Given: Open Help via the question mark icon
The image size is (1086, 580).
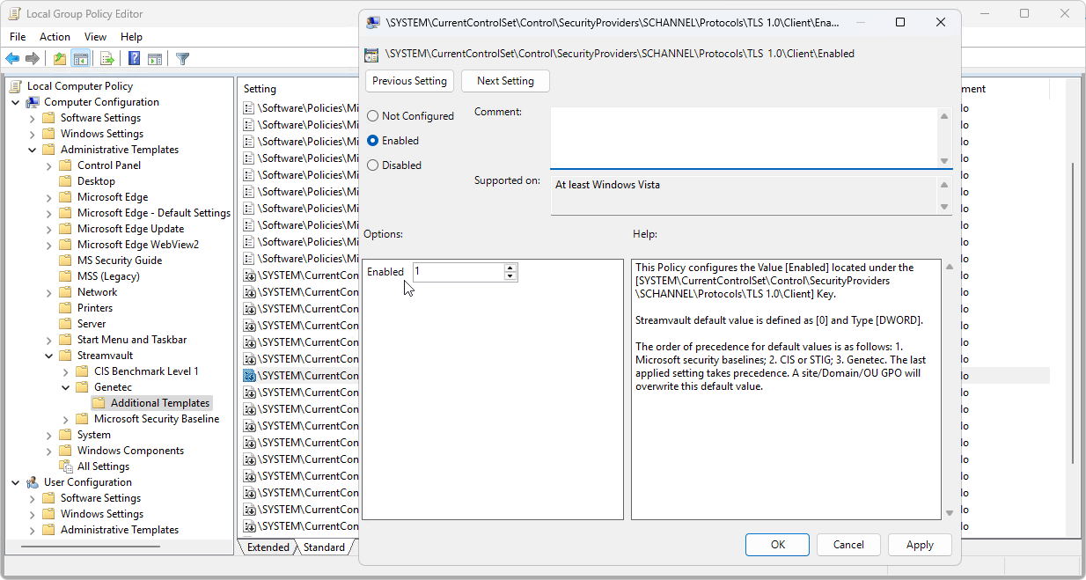Looking at the screenshot, I should (x=133, y=59).
